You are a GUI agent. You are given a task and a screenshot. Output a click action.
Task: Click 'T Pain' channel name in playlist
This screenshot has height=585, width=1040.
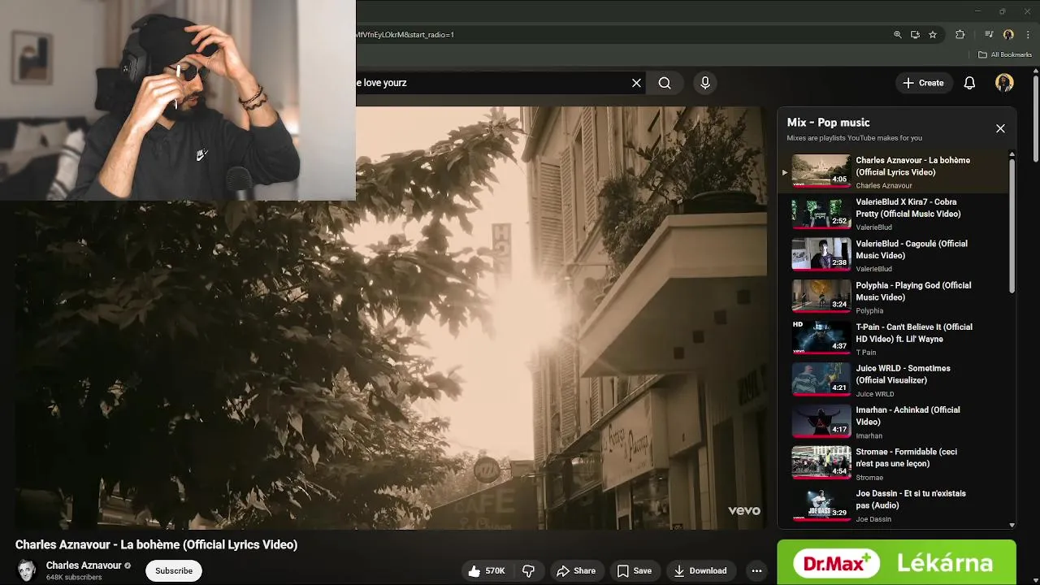[866, 353]
